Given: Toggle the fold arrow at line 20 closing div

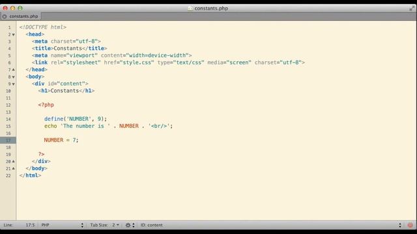Looking at the screenshot, I should (13, 161).
